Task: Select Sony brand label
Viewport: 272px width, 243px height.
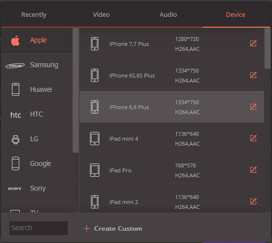Action: click(38, 189)
